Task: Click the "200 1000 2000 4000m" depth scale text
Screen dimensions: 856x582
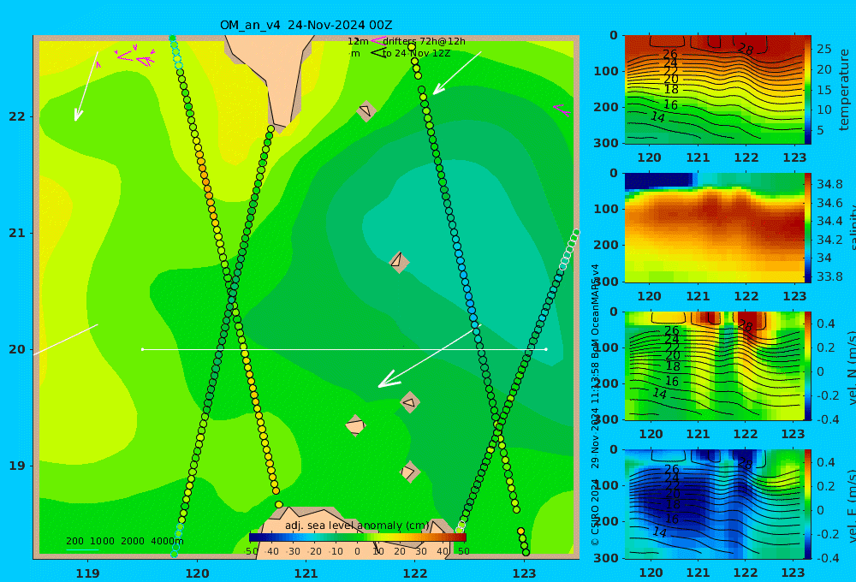Action: pyautogui.click(x=124, y=541)
